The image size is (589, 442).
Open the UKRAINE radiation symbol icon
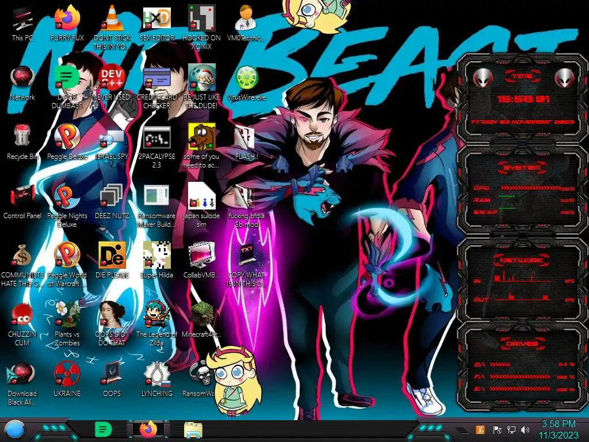(67, 380)
